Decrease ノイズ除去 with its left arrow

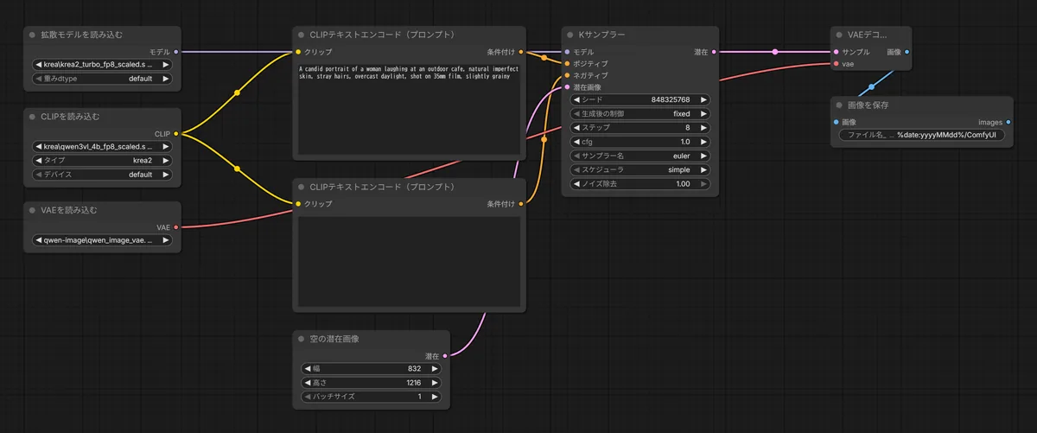coord(576,184)
